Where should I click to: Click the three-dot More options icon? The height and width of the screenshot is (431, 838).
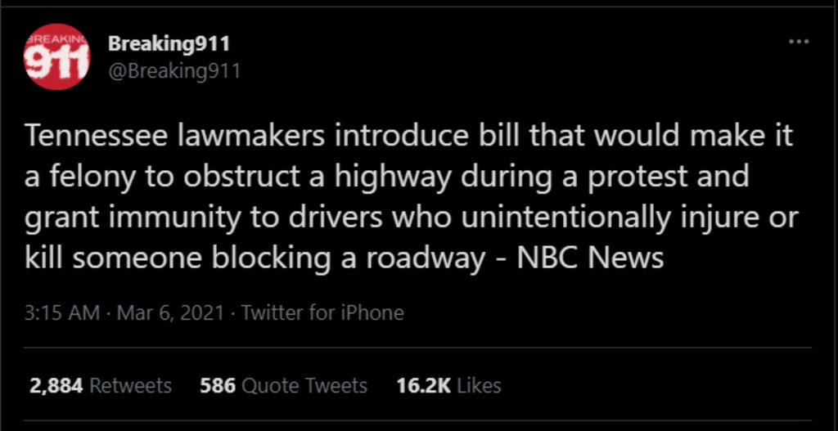click(797, 43)
